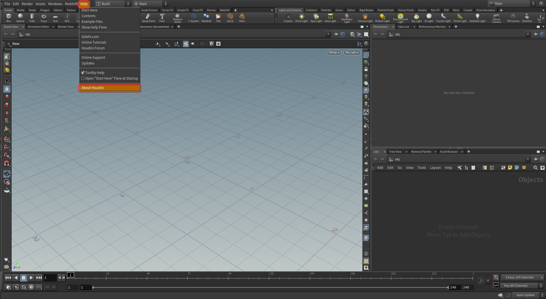Insert a VR Camera
The width and height of the screenshot is (546, 299).
(x=513, y=18)
